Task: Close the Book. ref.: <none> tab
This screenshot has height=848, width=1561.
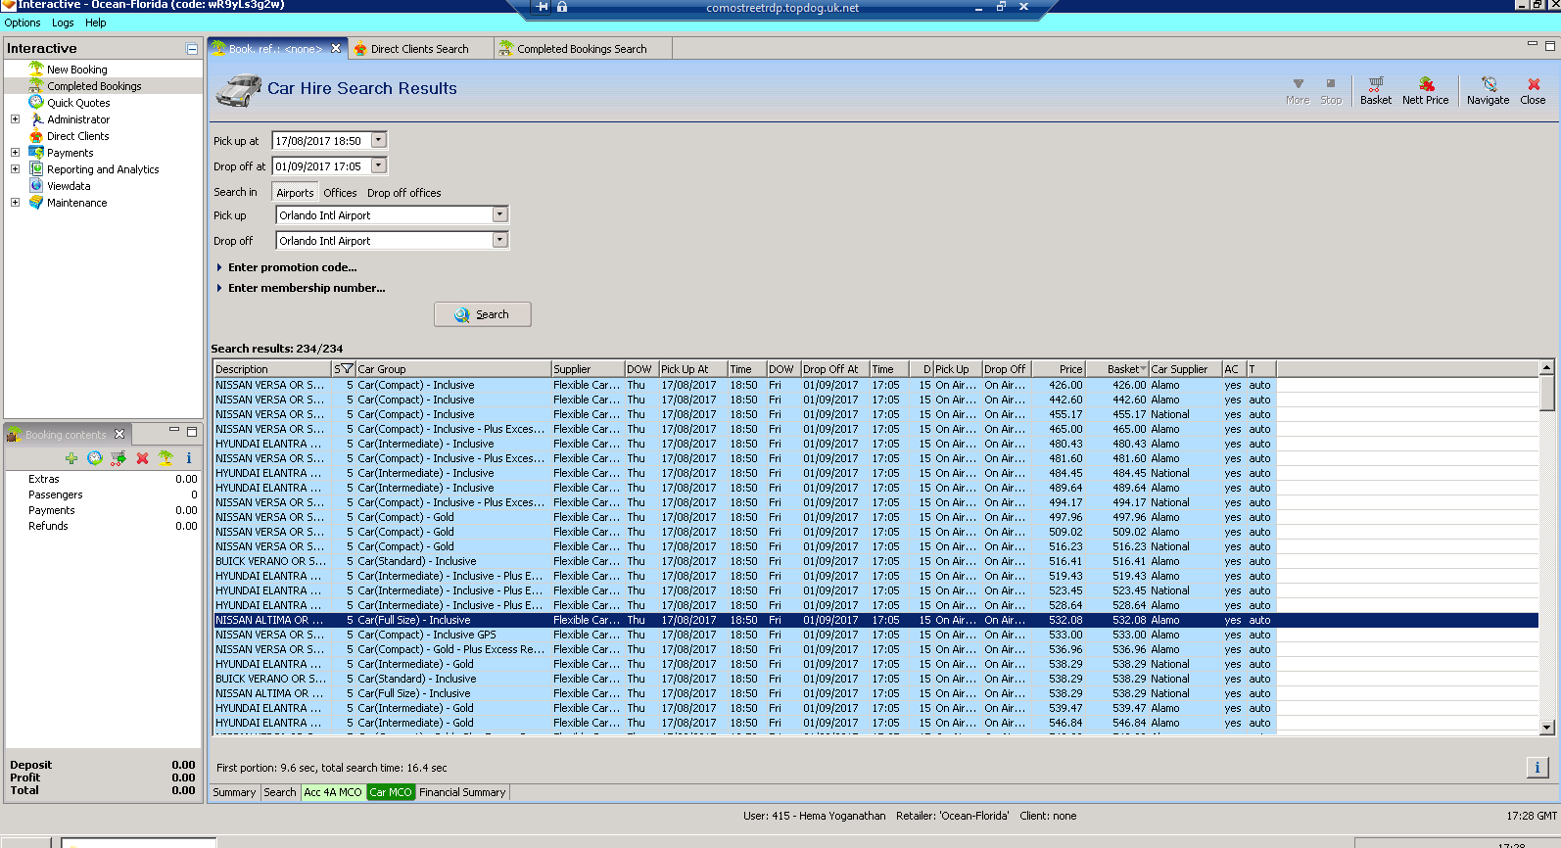Action: 336,48
